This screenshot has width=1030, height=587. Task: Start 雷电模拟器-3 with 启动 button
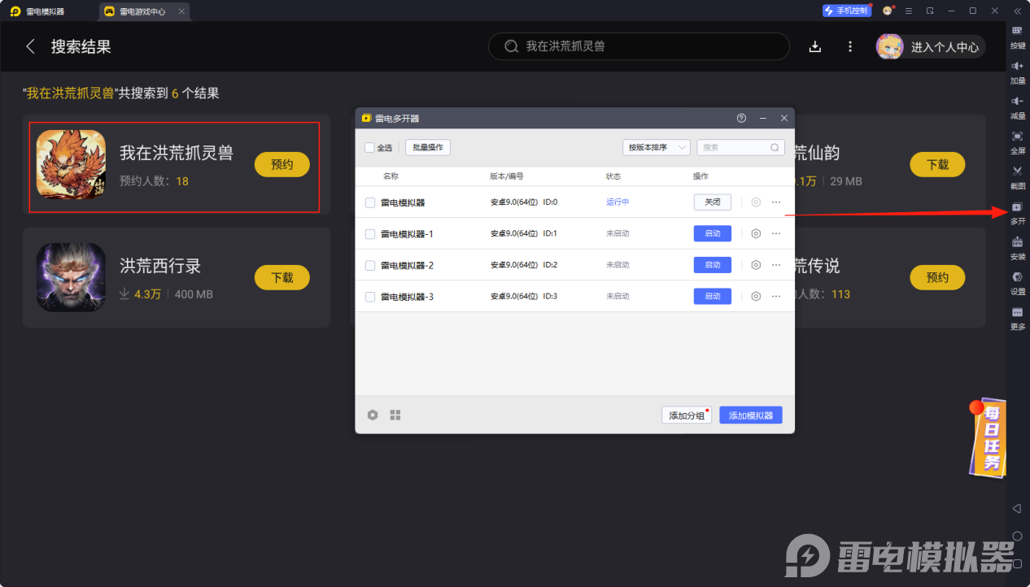coord(713,297)
